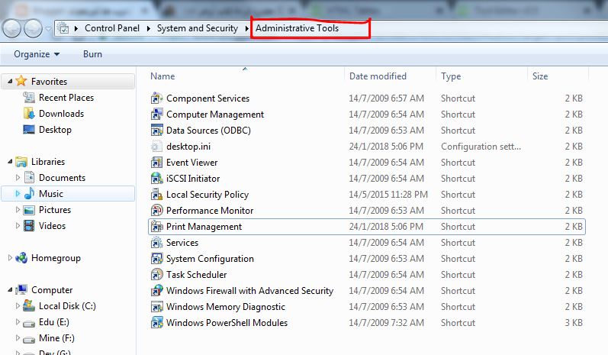Expand the Documents library node

click(18, 177)
